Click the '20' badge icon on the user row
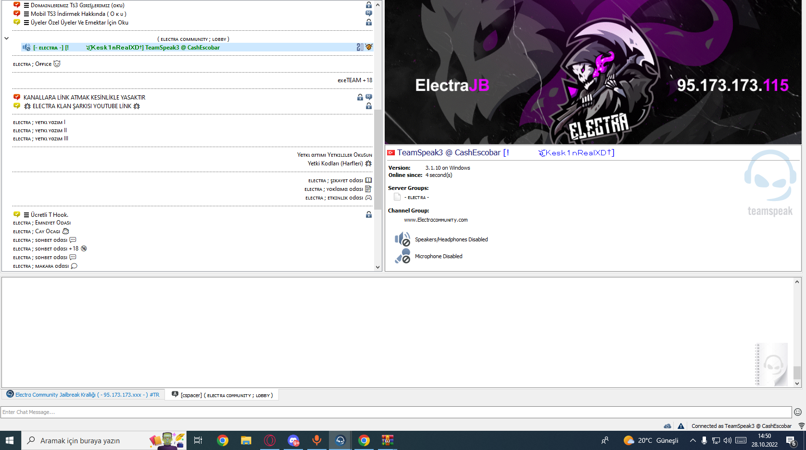The image size is (806, 450). coord(360,47)
